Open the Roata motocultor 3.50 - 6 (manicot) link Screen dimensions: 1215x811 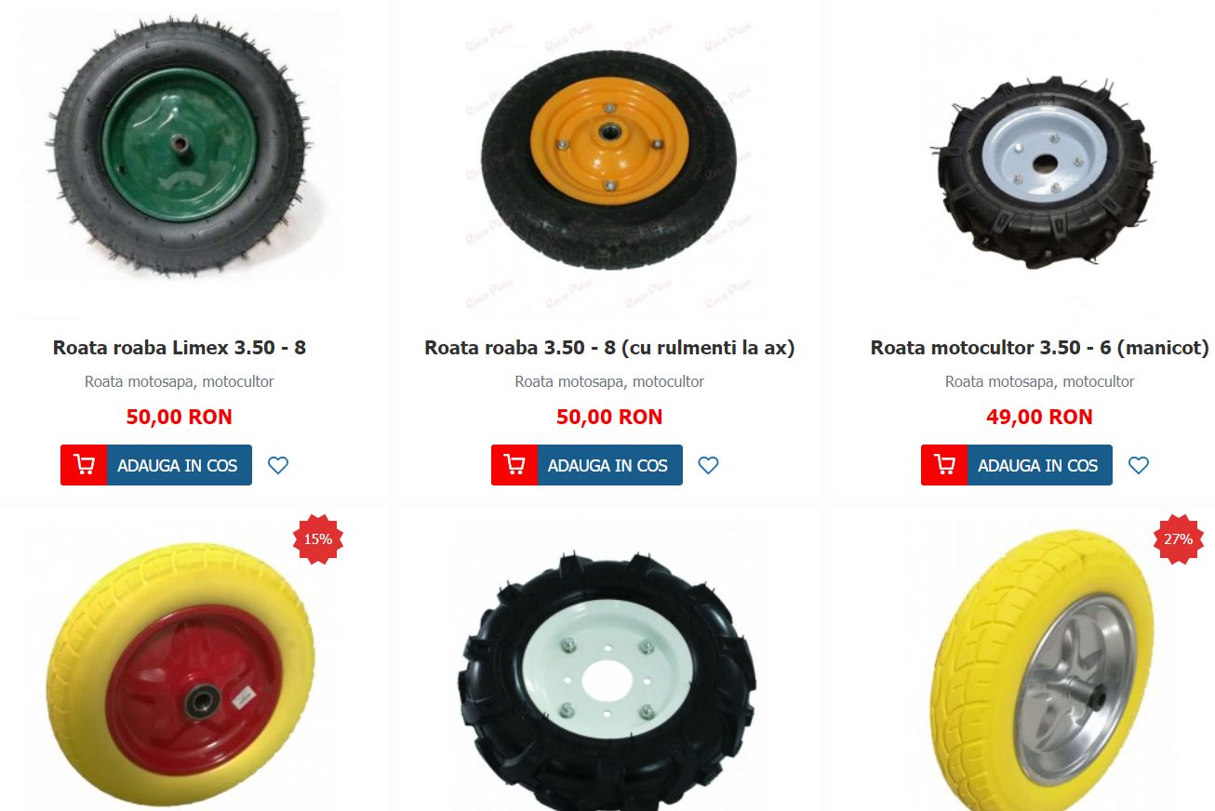pos(1040,348)
